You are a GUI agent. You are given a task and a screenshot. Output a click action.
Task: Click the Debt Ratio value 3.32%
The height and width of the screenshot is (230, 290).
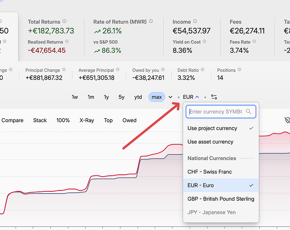pos(186,78)
